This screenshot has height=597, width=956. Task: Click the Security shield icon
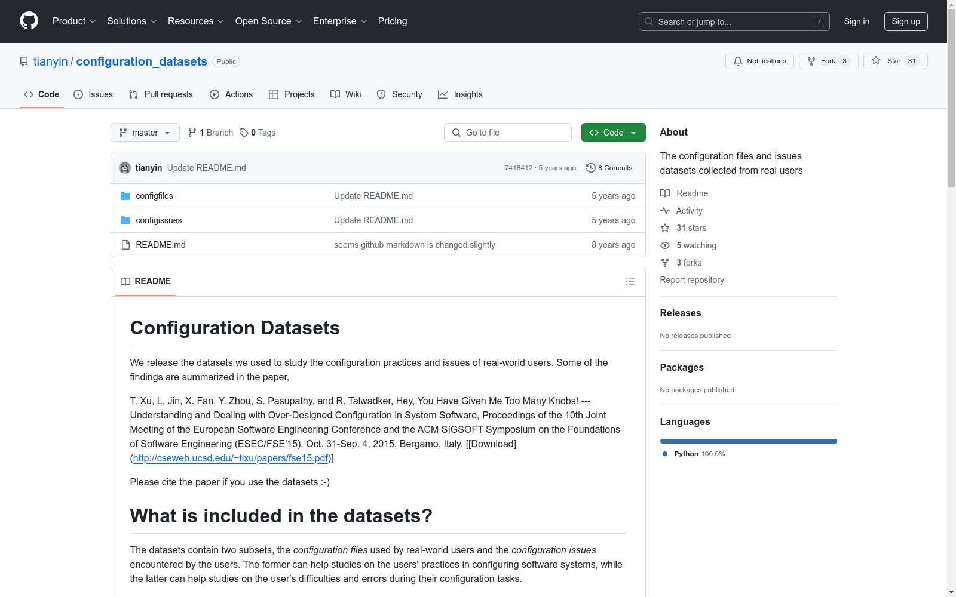[381, 94]
